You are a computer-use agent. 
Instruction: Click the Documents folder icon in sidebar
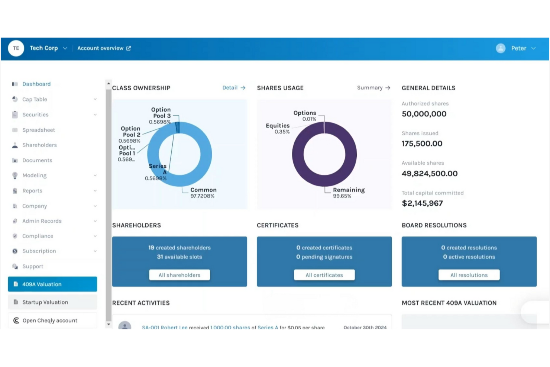click(15, 160)
